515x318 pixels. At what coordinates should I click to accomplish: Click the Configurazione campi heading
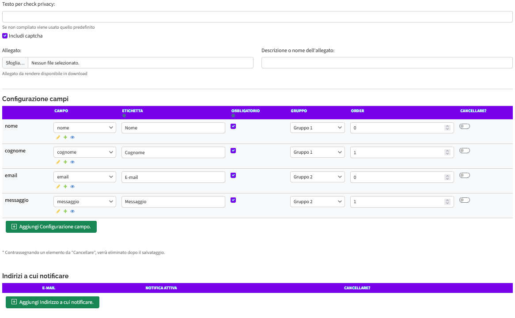pyautogui.click(x=35, y=99)
